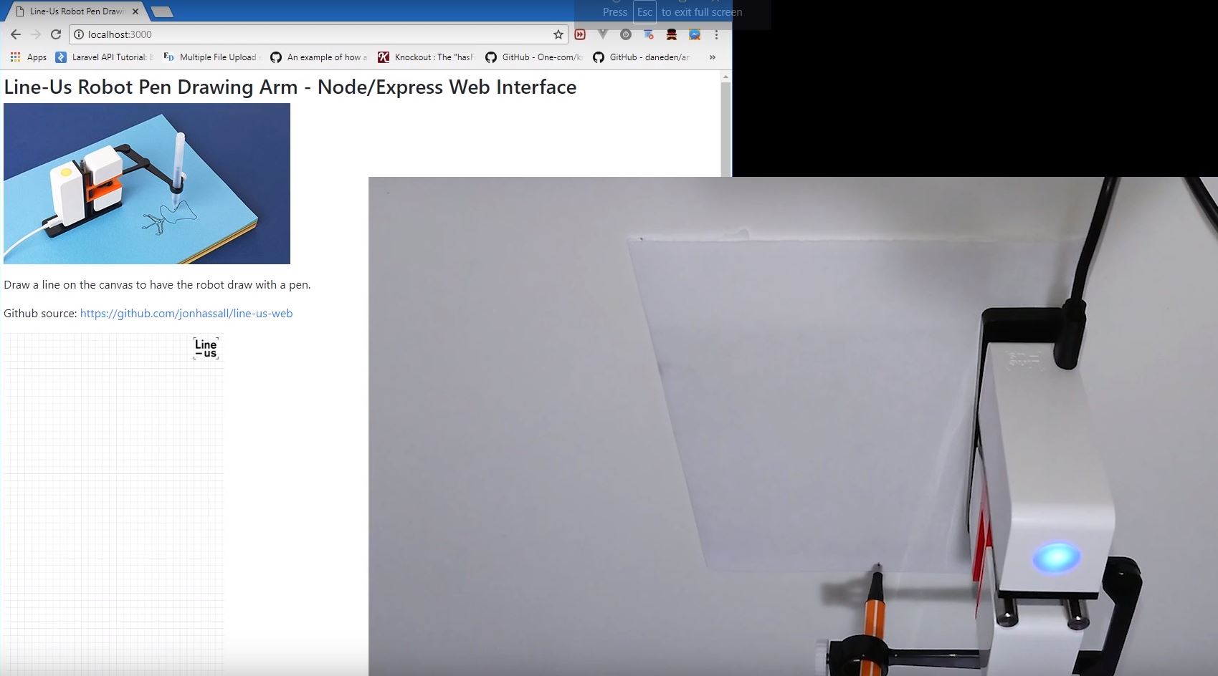The width and height of the screenshot is (1218, 676).
Task: Open the line-us-web GitHub source link
Action: pyautogui.click(x=186, y=313)
